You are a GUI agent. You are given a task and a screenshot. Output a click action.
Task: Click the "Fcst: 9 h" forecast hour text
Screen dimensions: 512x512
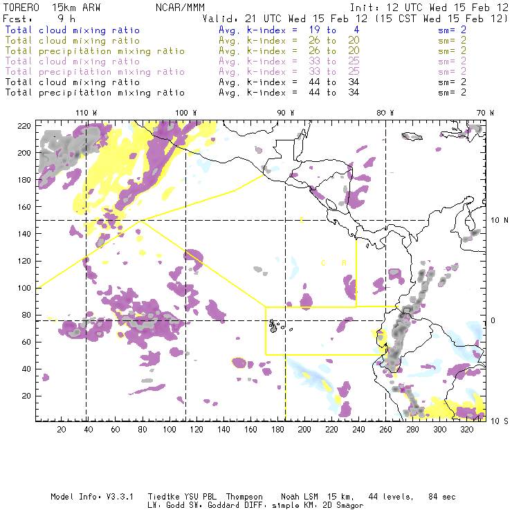(39, 19)
